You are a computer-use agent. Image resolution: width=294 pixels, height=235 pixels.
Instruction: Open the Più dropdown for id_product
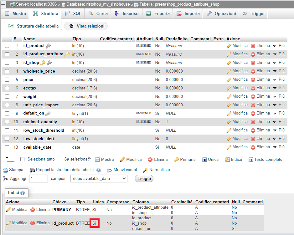tap(279, 46)
